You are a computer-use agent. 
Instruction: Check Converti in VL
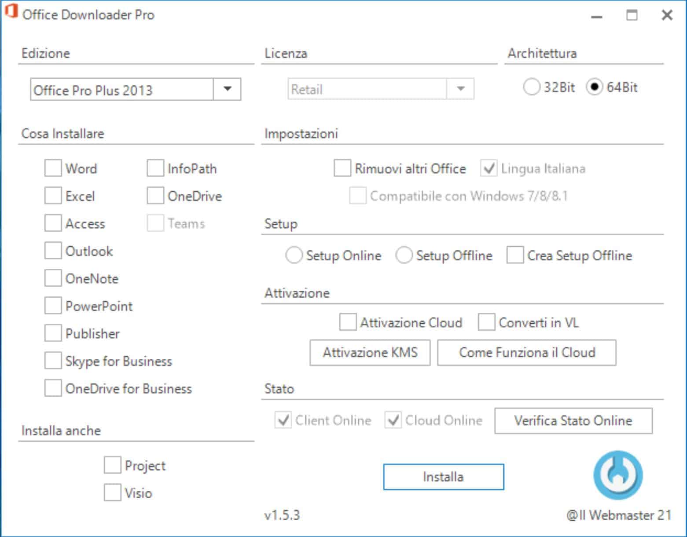click(486, 322)
